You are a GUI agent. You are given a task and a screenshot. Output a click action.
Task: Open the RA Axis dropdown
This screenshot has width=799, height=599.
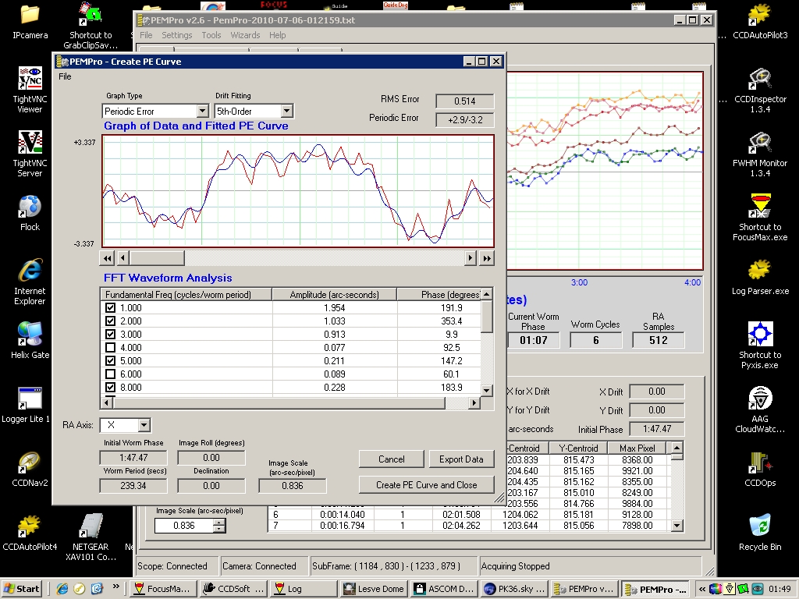(x=144, y=425)
